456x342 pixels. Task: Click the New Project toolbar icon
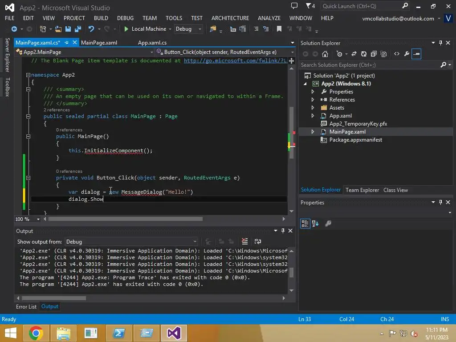tap(43, 29)
